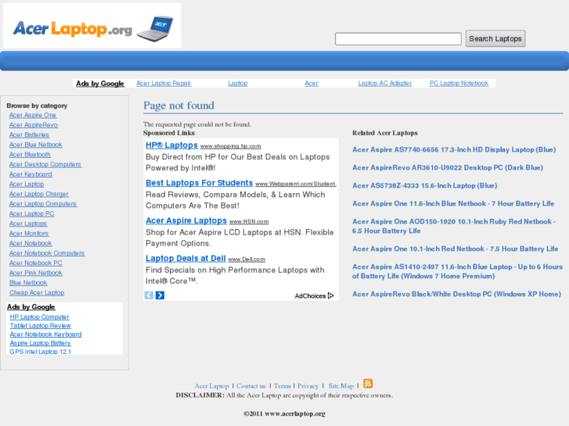Viewport: 569px width, 426px height.
Task: Browse the Acer Laptop PC category
Action: (31, 213)
